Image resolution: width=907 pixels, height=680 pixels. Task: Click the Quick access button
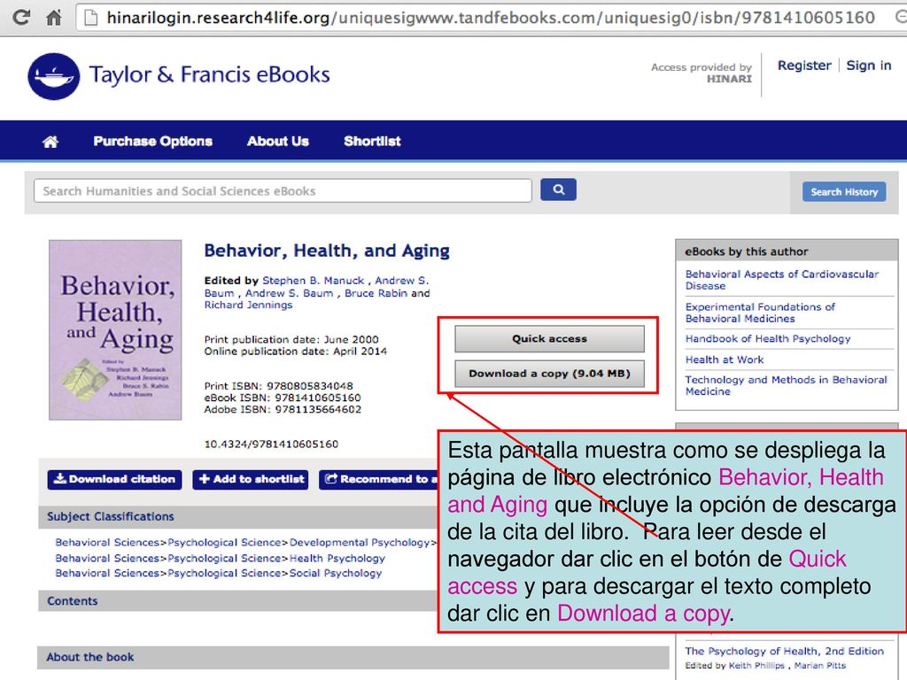coord(549,339)
